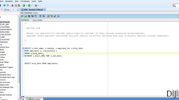Click the Copy icon in main toolbar
The image size is (179, 100).
pos(16,5)
